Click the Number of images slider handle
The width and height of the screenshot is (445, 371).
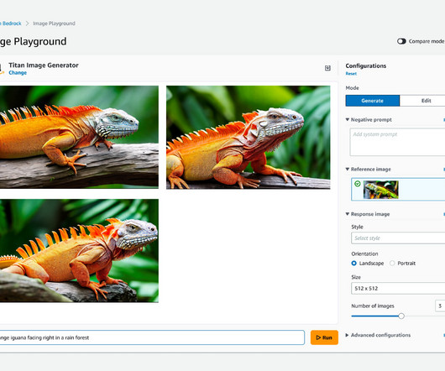point(401,316)
